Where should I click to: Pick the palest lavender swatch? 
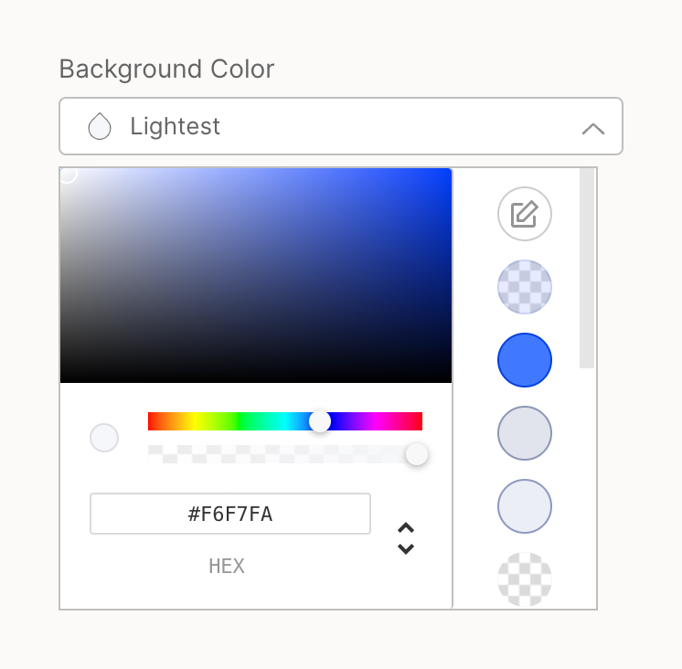coord(525,505)
